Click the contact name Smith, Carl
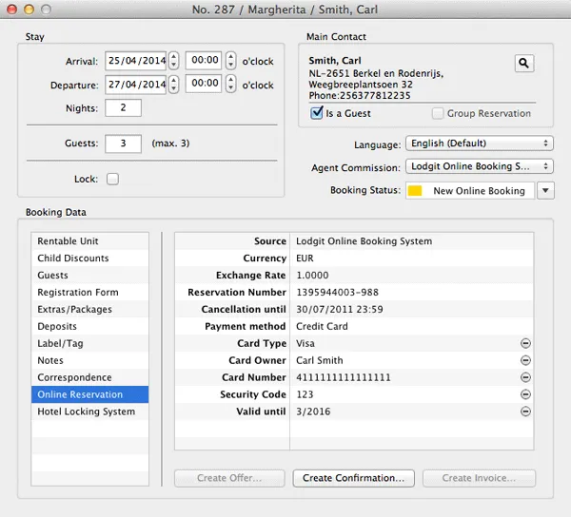This screenshot has height=517, width=571. (335, 61)
